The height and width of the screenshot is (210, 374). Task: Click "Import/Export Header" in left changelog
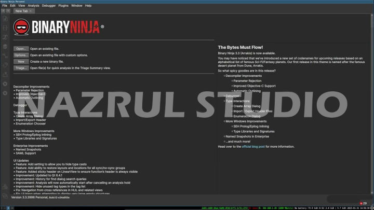pos(31,120)
